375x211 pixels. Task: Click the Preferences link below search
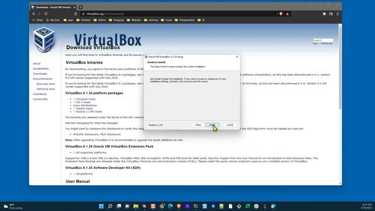pyautogui.click(x=327, y=43)
